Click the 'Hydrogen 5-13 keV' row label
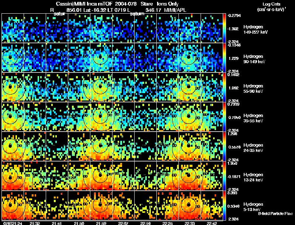Viewport: 295px width, 225px height. click(x=253, y=207)
